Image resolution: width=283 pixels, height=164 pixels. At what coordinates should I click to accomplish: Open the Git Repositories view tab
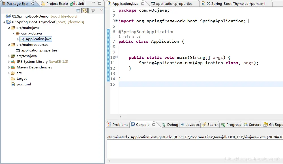pyautogui.click(x=273, y=124)
